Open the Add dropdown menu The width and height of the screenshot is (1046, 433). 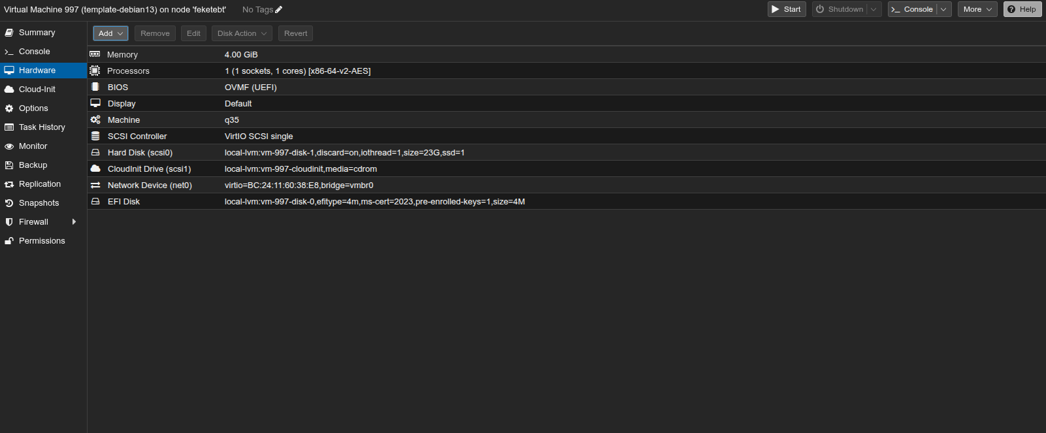pyautogui.click(x=110, y=33)
